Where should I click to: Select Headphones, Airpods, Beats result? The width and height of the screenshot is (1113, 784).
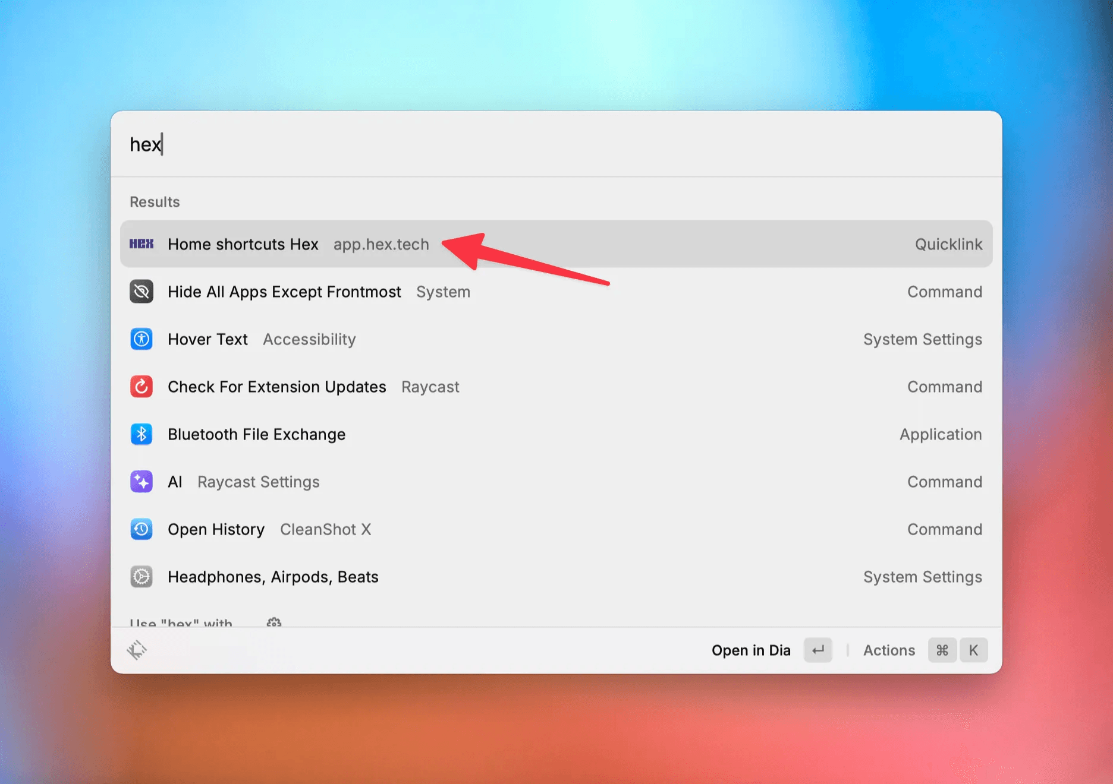click(556, 577)
